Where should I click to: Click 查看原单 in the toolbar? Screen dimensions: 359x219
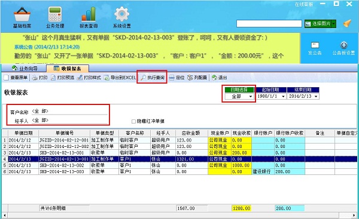click(x=16, y=78)
